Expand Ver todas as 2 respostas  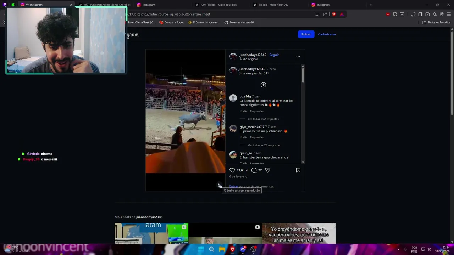click(263, 119)
